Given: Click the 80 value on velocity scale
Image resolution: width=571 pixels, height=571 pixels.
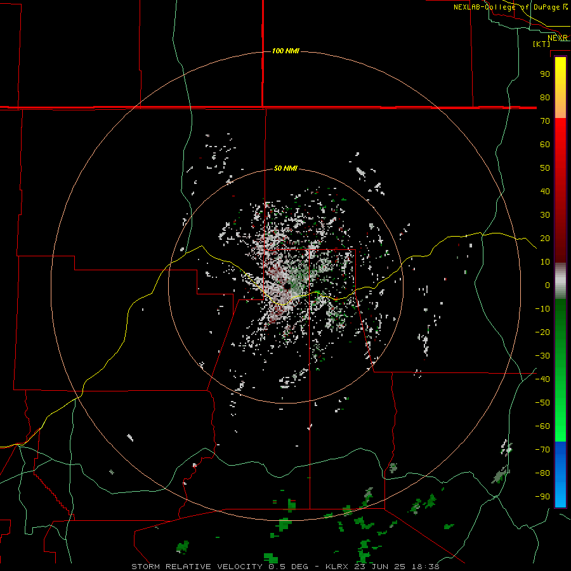Looking at the screenshot, I should (x=545, y=97).
